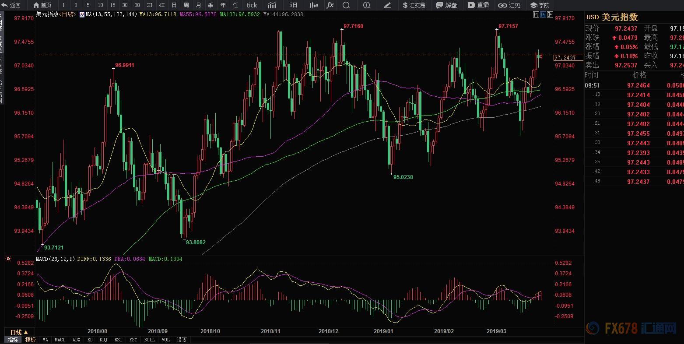Open the fx formula function icon

click(330, 5)
